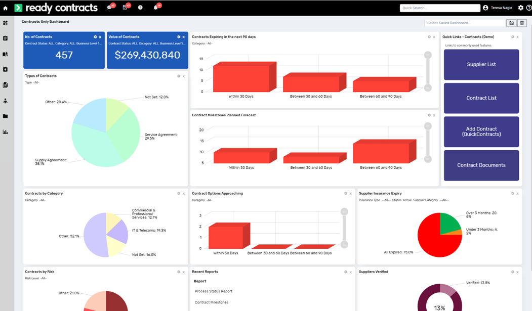
Task: Open settings gear of Suppliers Verified widget
Action: point(513,272)
